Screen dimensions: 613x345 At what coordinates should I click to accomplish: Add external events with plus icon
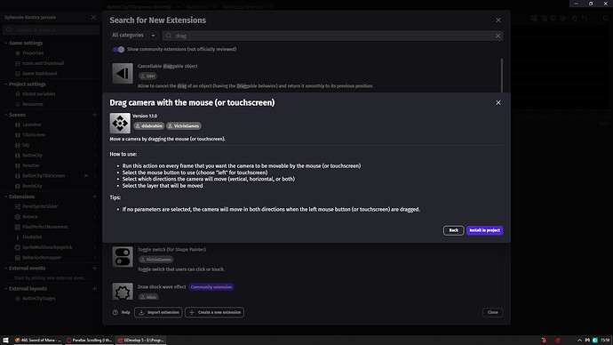click(94, 268)
